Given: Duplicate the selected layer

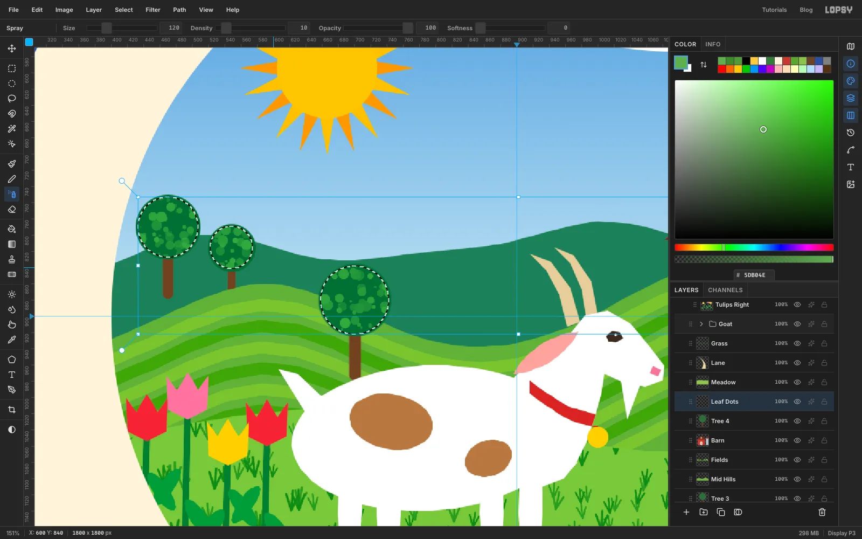Looking at the screenshot, I should tap(721, 512).
